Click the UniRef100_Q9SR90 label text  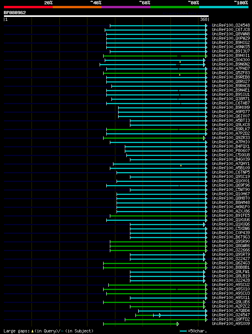click(x=231, y=241)
